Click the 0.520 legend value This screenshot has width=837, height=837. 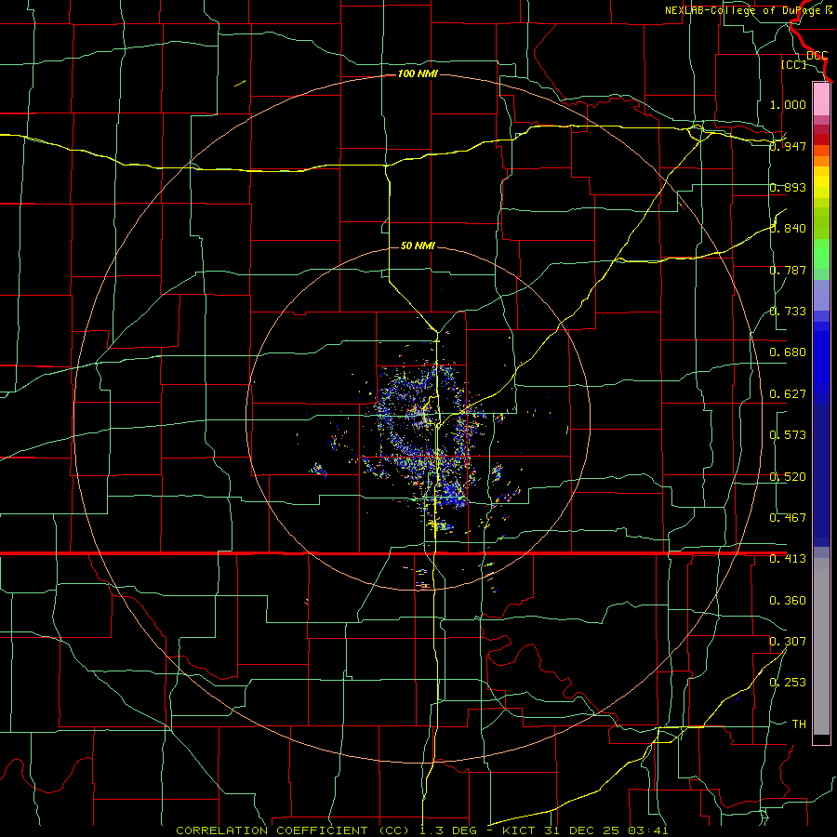(788, 477)
